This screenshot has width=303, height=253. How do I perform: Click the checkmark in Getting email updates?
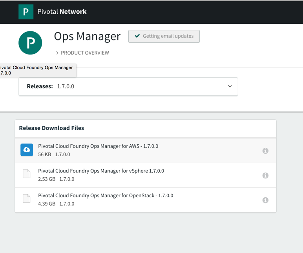(137, 36)
